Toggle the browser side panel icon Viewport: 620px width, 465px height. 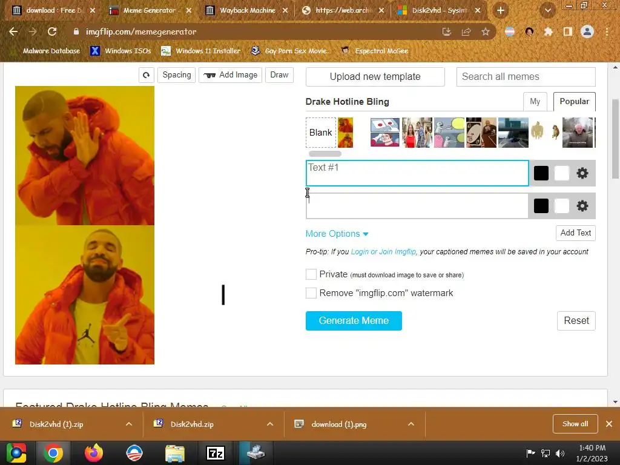tap(568, 31)
